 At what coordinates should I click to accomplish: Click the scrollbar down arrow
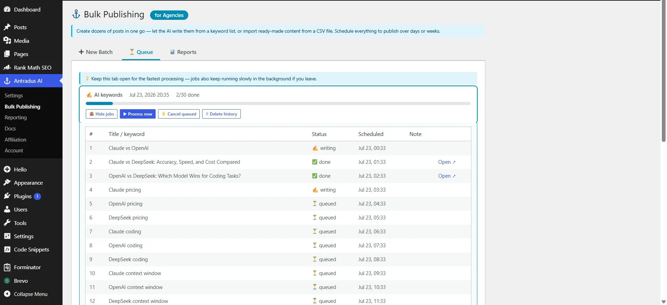pos(664,302)
